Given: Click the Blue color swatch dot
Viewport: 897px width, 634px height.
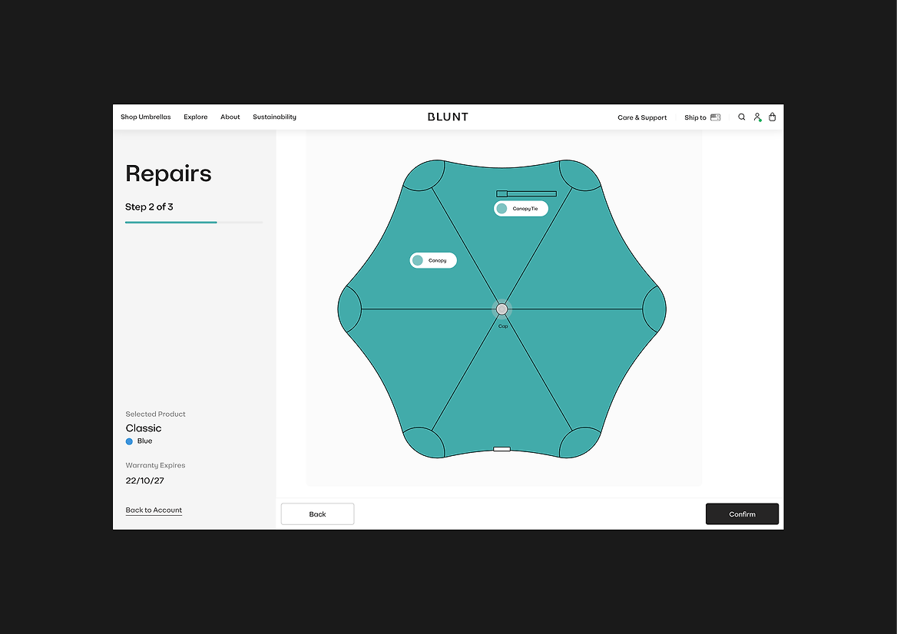Looking at the screenshot, I should tap(129, 441).
